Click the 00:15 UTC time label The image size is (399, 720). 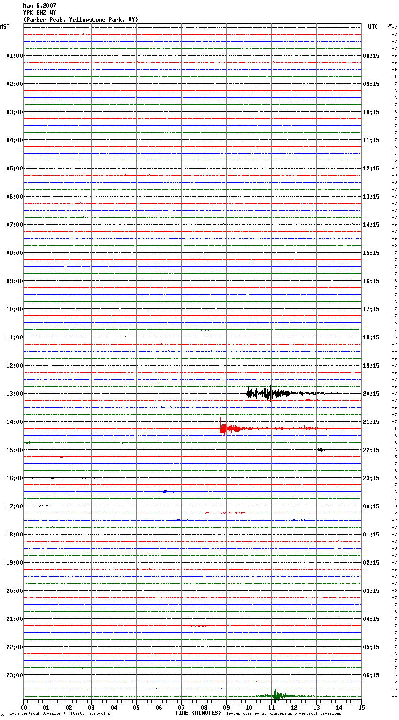[371, 506]
